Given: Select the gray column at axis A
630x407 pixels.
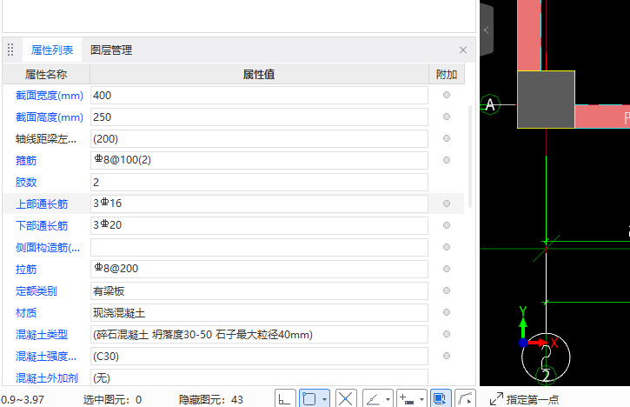Looking at the screenshot, I should tap(546, 100).
